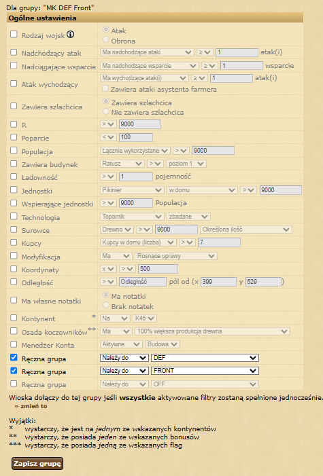Check the Zawiera budynek filter
This screenshot has width=323, height=476.
[14, 164]
